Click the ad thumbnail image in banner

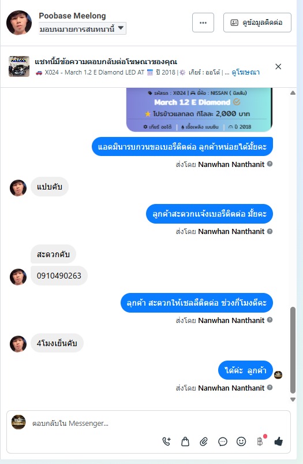pyautogui.click(x=19, y=66)
